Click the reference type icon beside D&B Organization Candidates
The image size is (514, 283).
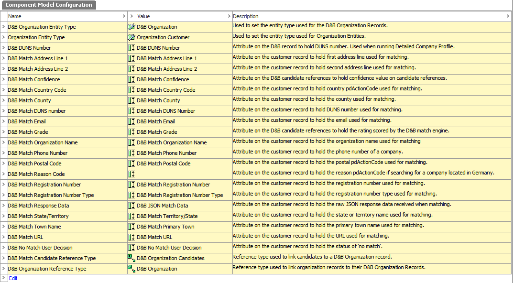click(x=131, y=258)
